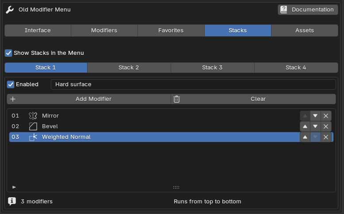Open the Assets tab
The height and width of the screenshot is (214, 344).
point(305,31)
